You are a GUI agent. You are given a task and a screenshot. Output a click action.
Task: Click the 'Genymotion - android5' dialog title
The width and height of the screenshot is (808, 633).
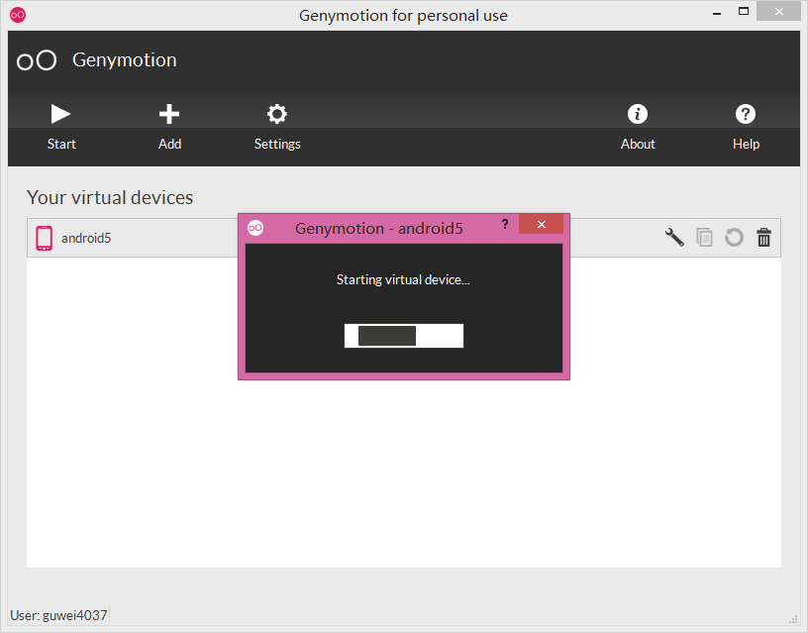pyautogui.click(x=378, y=229)
